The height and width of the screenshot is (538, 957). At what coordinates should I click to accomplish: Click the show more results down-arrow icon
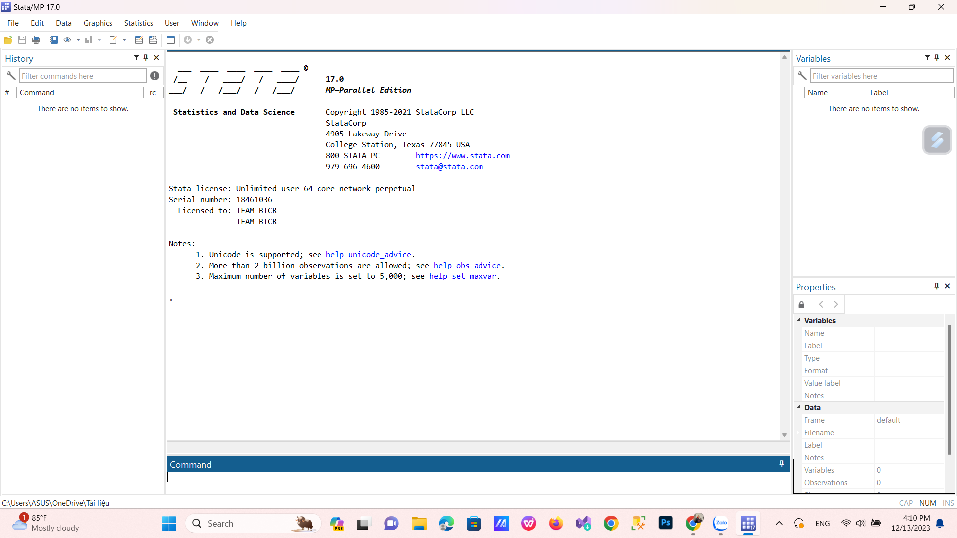tap(188, 40)
